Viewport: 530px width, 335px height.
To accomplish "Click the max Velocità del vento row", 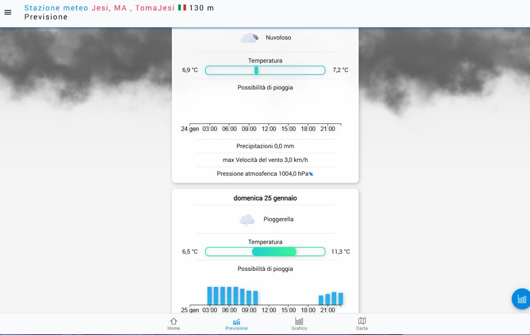I will [265, 160].
